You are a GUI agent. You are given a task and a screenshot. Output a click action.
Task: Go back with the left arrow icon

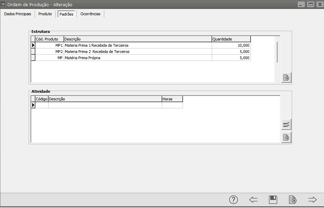[253, 200]
